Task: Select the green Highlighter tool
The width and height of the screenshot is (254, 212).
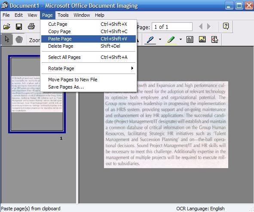Action: [171, 40]
